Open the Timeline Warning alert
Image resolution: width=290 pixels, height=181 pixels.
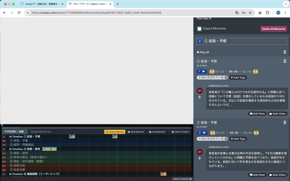[114, 132]
